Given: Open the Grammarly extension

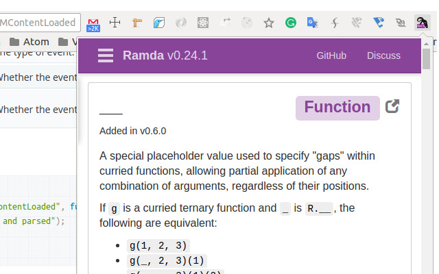Looking at the screenshot, I should pos(291,23).
